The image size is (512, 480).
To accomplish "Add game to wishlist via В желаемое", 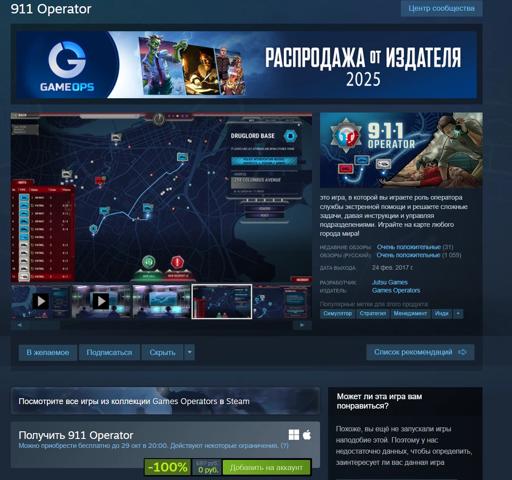I will tap(48, 352).
